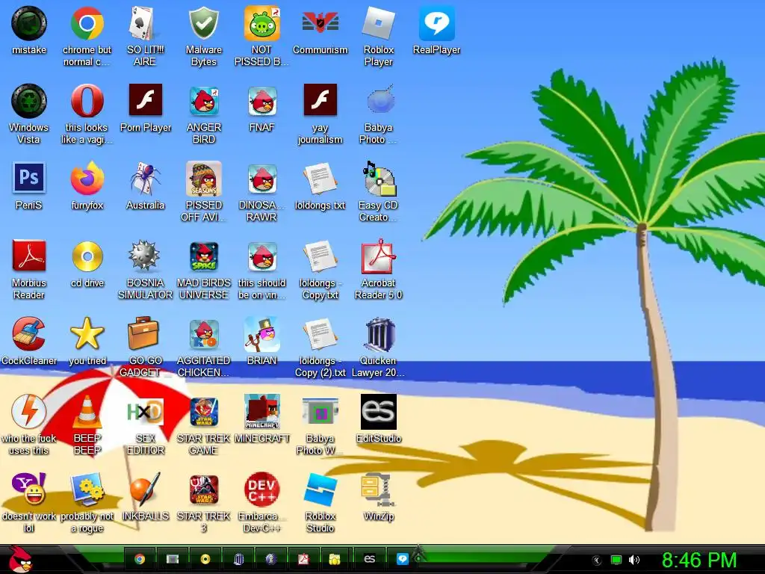Open the Windows Vista recycle bin icon
Image resolution: width=765 pixels, height=574 pixels.
pyautogui.click(x=29, y=101)
